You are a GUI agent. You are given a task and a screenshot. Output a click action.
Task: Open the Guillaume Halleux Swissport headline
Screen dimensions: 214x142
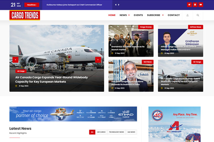point(74,5)
